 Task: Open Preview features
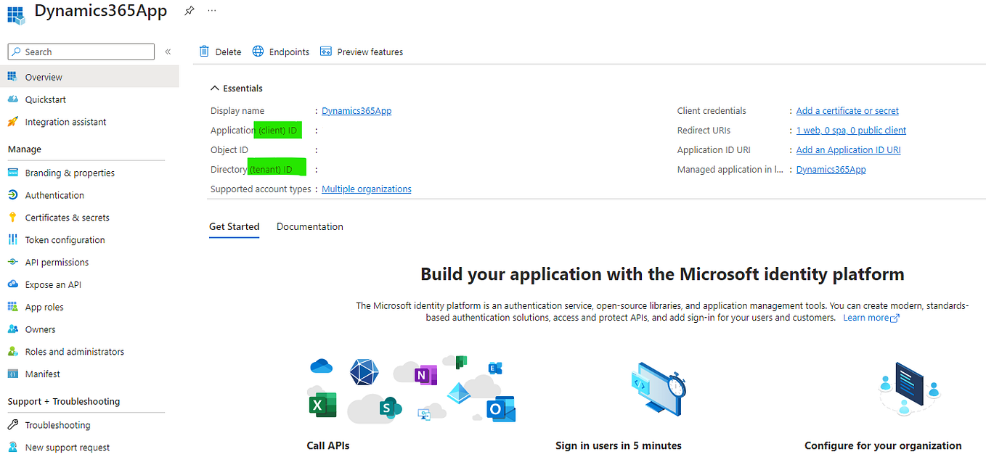click(362, 52)
